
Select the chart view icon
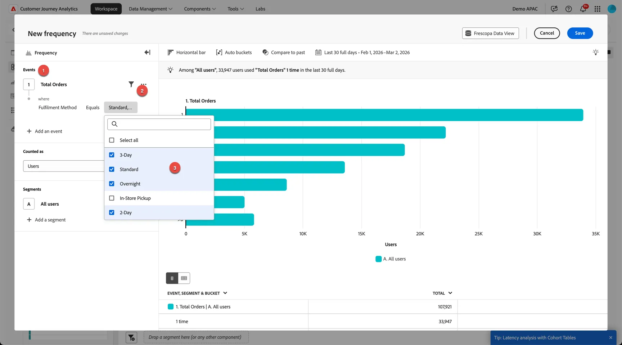point(172,278)
